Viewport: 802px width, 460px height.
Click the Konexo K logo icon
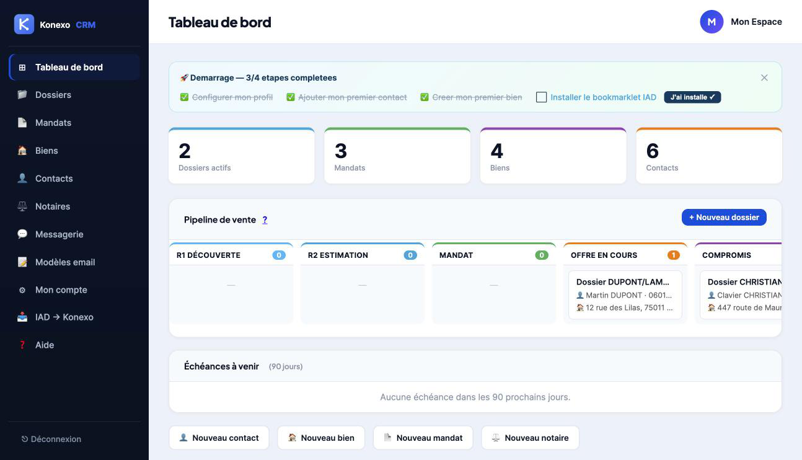point(24,24)
